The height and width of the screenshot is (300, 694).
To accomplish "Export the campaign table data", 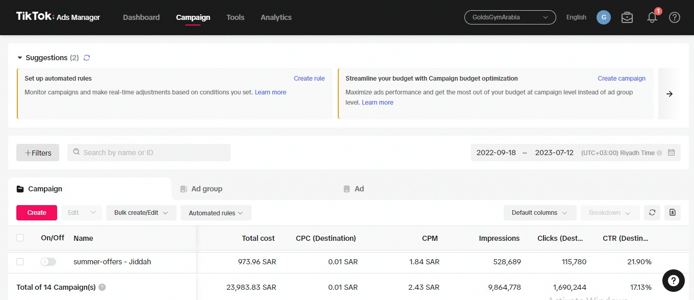I will 673,213.
